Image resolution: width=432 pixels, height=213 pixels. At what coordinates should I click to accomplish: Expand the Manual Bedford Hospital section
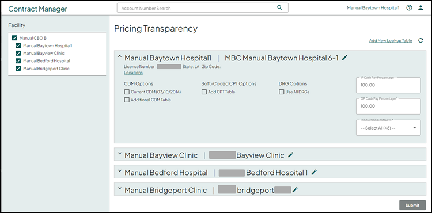(120, 171)
